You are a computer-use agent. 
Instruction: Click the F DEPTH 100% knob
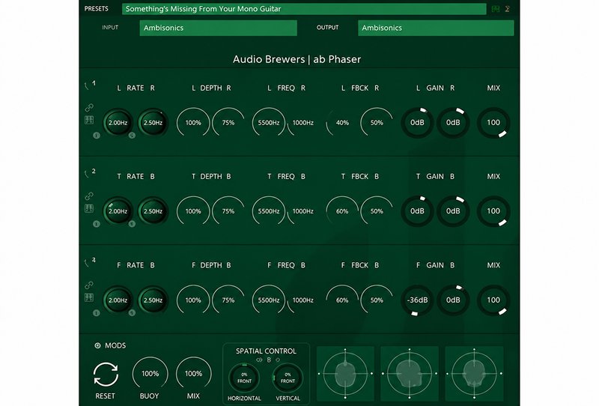pyautogui.click(x=193, y=300)
